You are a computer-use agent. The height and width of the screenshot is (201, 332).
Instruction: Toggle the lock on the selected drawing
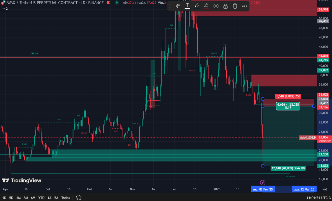tap(225, 6)
